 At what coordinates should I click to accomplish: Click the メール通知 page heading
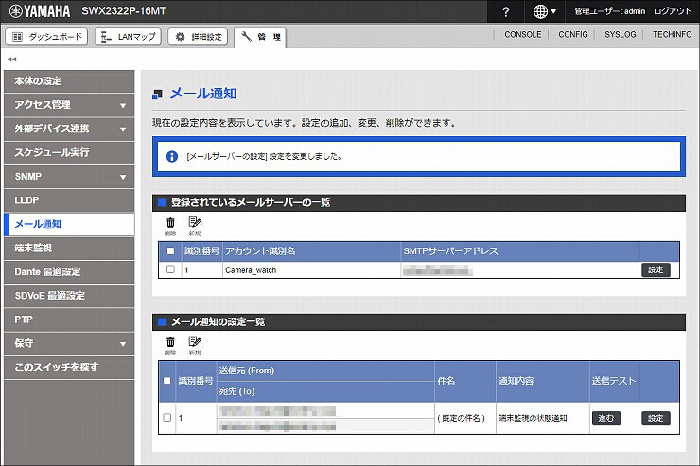(203, 94)
